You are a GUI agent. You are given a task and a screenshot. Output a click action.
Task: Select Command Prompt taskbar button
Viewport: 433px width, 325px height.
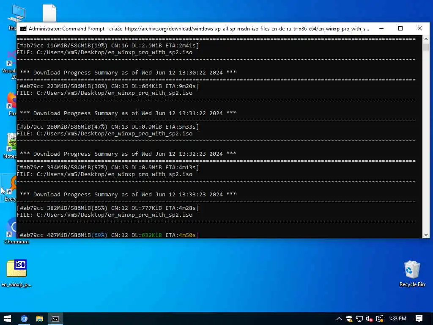click(55, 319)
